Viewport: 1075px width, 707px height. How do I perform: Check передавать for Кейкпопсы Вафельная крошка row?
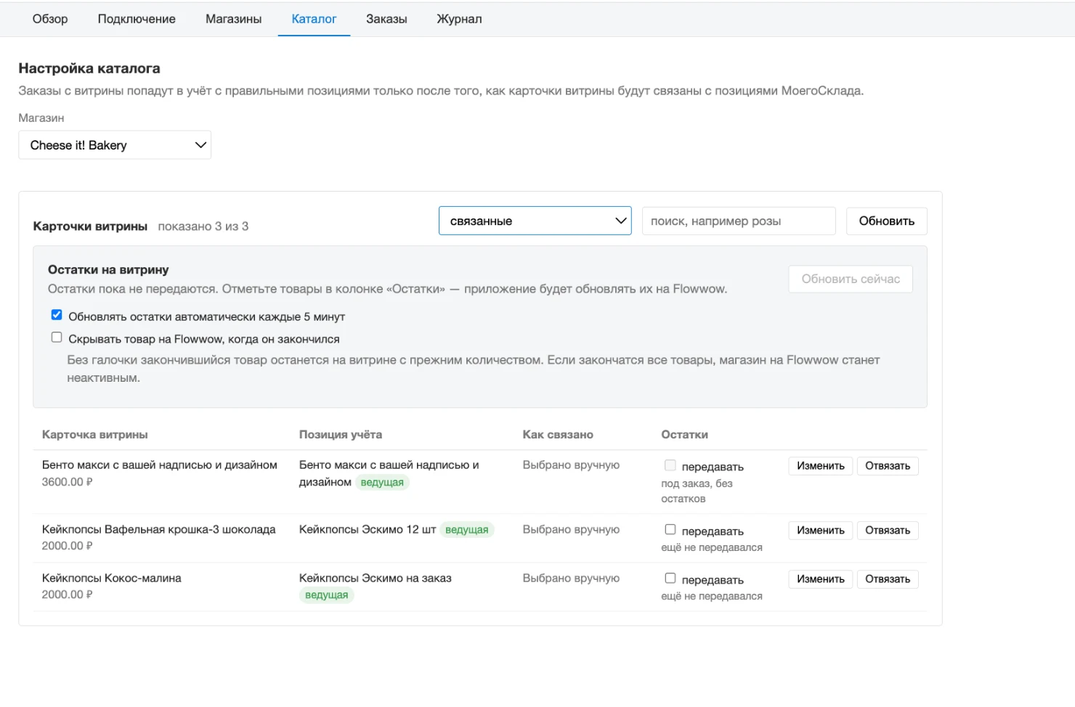[670, 530]
